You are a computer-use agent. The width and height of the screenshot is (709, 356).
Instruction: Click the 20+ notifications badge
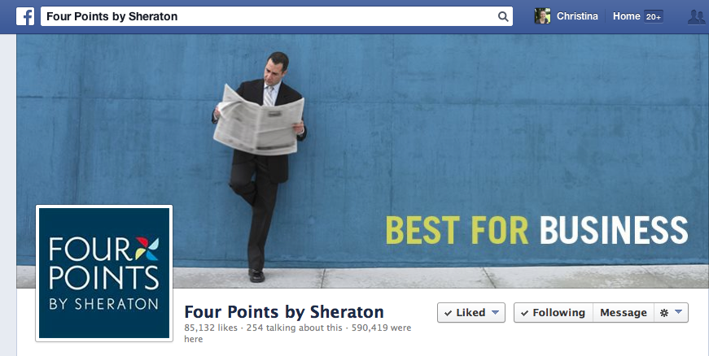(x=654, y=17)
